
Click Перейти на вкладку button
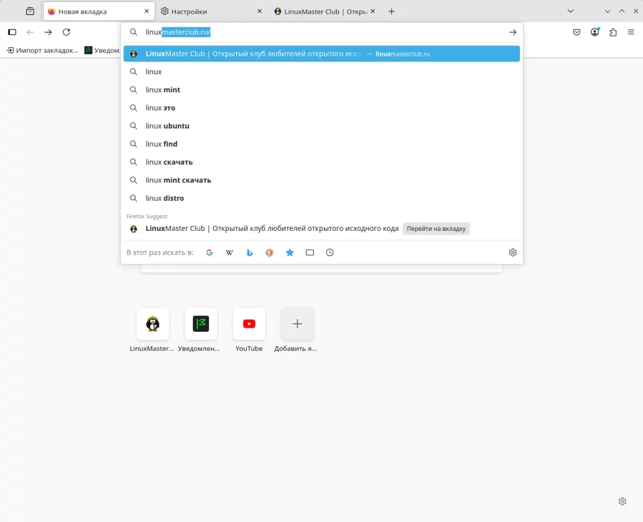(x=436, y=228)
